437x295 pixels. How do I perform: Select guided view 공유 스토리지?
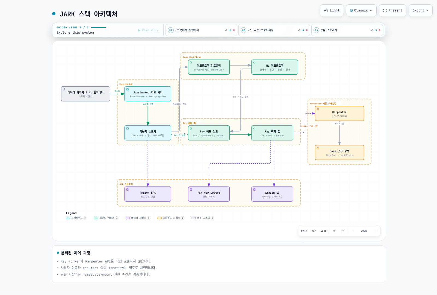(x=347, y=30)
